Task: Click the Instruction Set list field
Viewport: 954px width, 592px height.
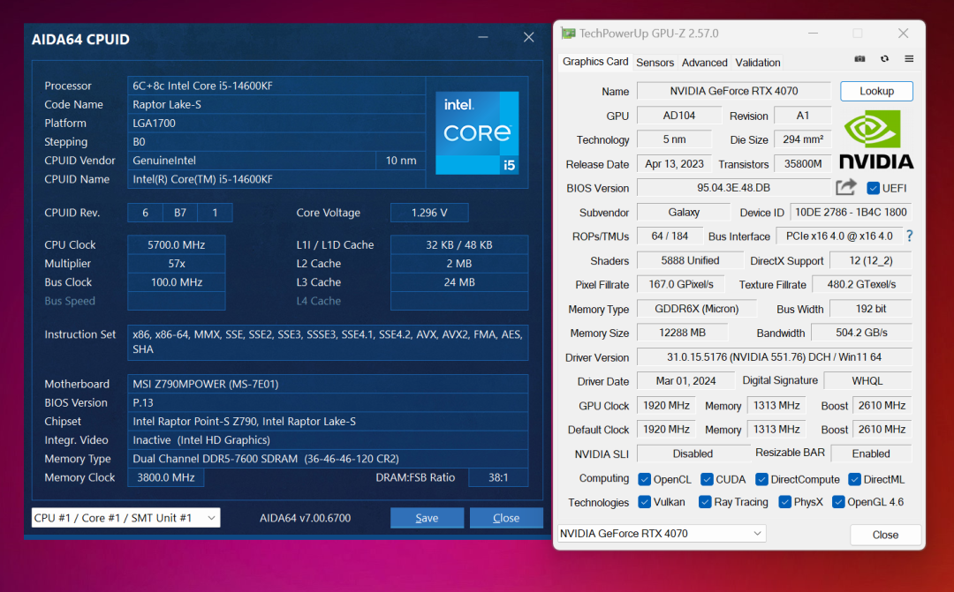Action: 328,342
